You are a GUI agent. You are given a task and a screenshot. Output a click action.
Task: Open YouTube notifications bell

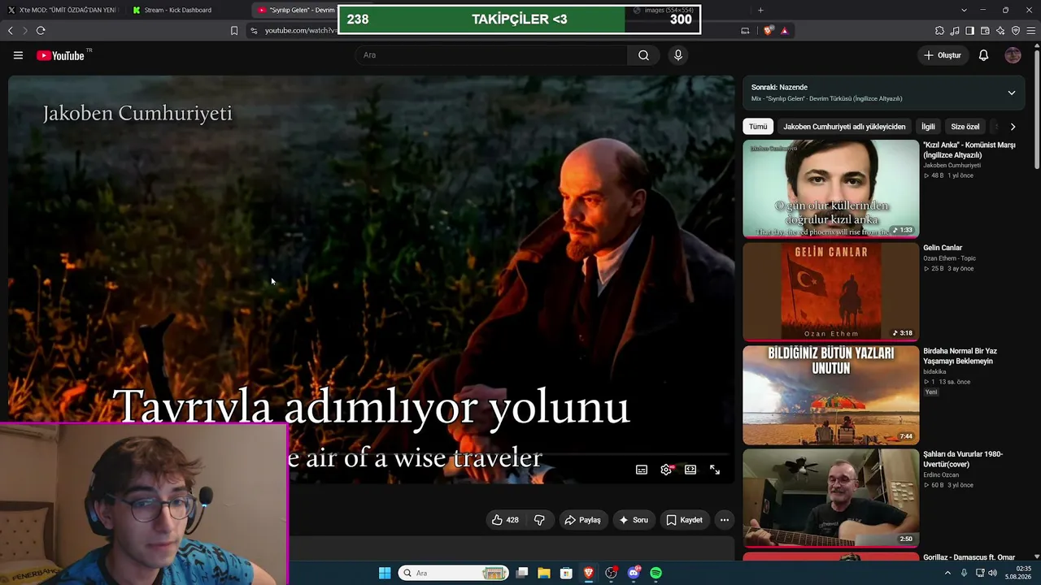tap(983, 55)
